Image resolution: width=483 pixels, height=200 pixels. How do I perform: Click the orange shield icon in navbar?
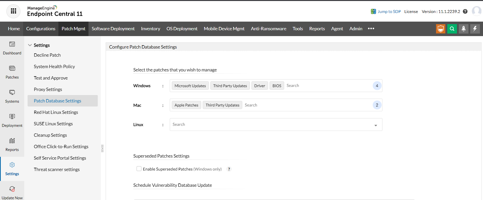point(440,29)
